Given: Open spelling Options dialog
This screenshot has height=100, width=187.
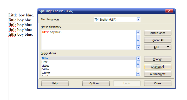Looking at the screenshot, I should click(96, 83).
